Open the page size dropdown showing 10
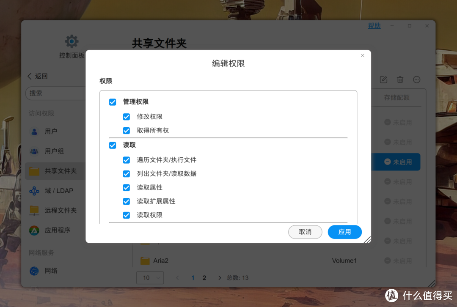Screen dimensions: 457x307 click(150, 278)
